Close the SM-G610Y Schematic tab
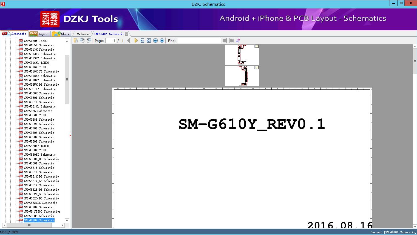The width and height of the screenshot is (417, 235). (x=127, y=34)
